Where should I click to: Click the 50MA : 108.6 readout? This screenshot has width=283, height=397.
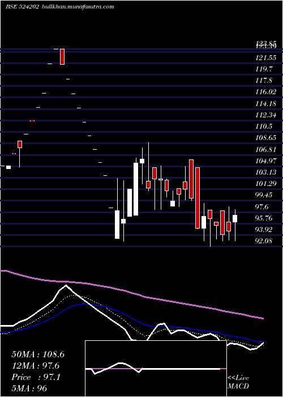pyautogui.click(x=38, y=354)
